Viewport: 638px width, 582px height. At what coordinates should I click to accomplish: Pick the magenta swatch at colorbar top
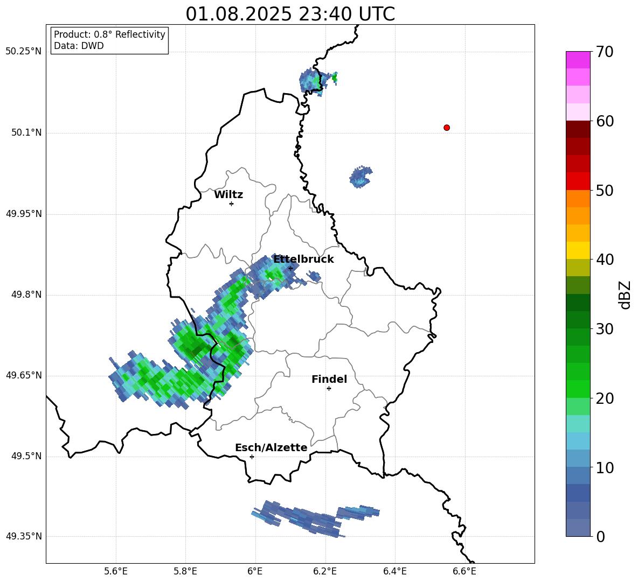pyautogui.click(x=578, y=60)
